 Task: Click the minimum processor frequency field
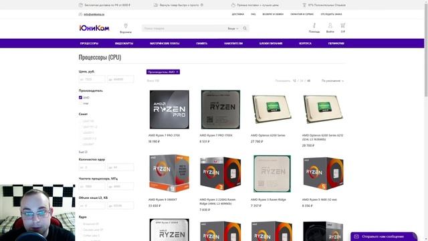coord(92,186)
